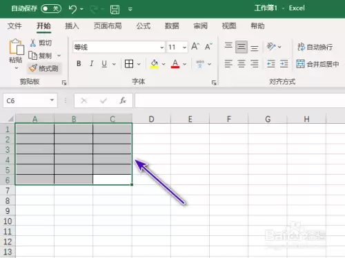
Task: Switch to the 帮助 tab
Action: (257, 26)
